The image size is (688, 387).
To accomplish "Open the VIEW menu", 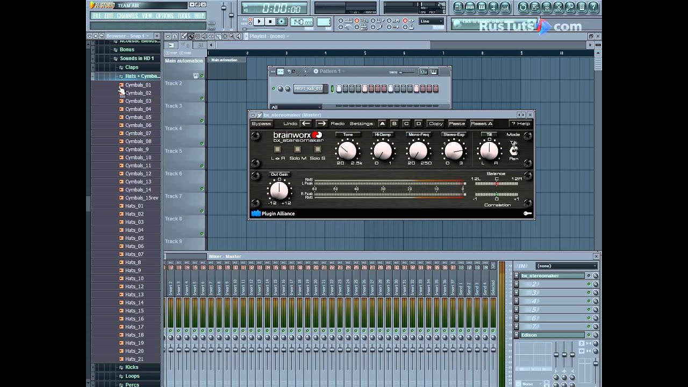I will (x=147, y=16).
